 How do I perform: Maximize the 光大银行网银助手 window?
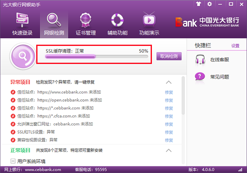(231, 4)
